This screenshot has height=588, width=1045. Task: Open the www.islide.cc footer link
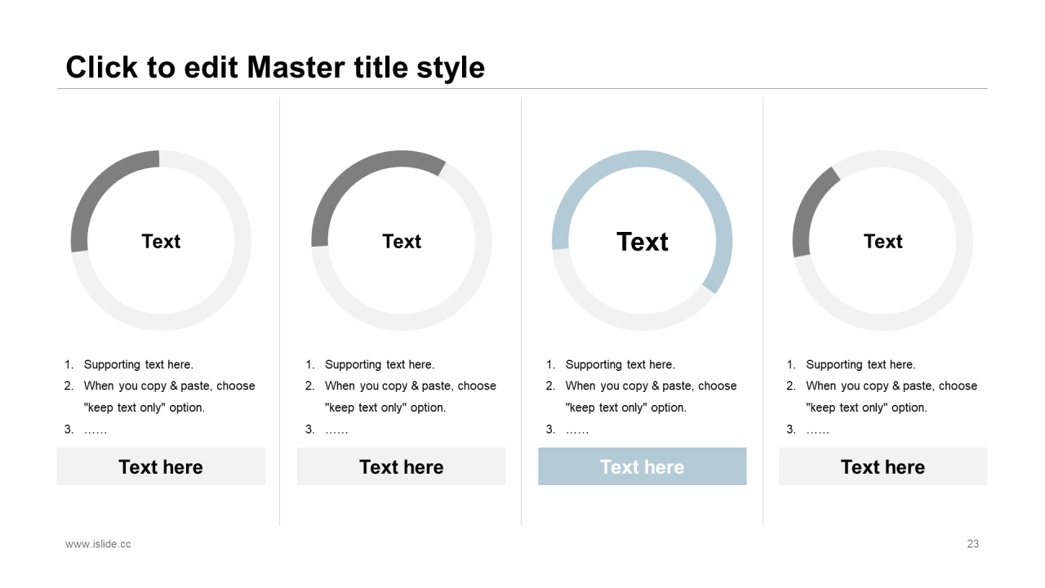tap(98, 544)
